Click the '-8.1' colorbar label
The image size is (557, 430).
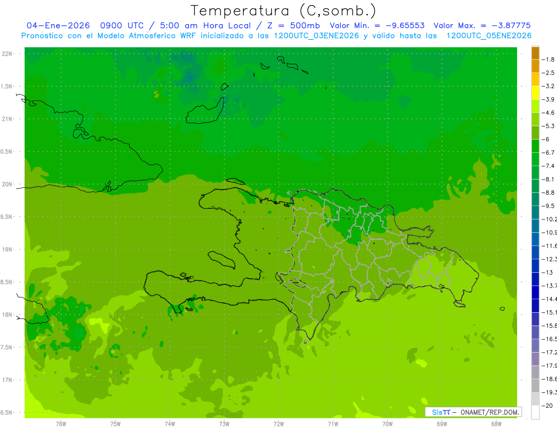(x=548, y=179)
